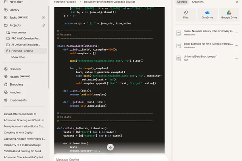Jump to bottom with down arrow button
The height and width of the screenshot is (161, 242).
pos(111,147)
